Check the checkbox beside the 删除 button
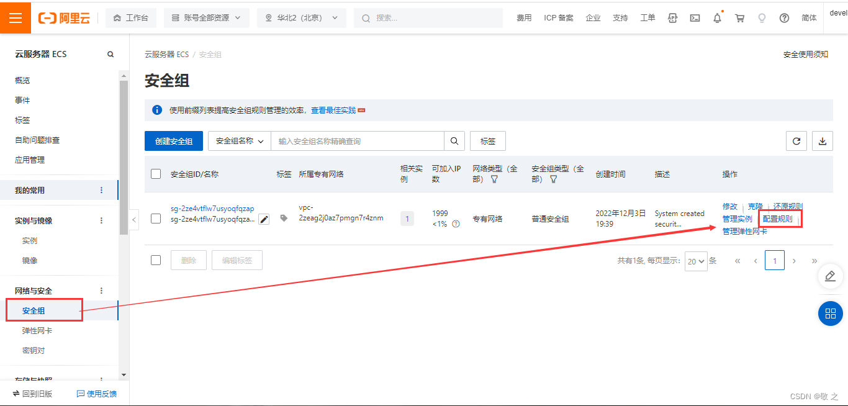 [156, 259]
